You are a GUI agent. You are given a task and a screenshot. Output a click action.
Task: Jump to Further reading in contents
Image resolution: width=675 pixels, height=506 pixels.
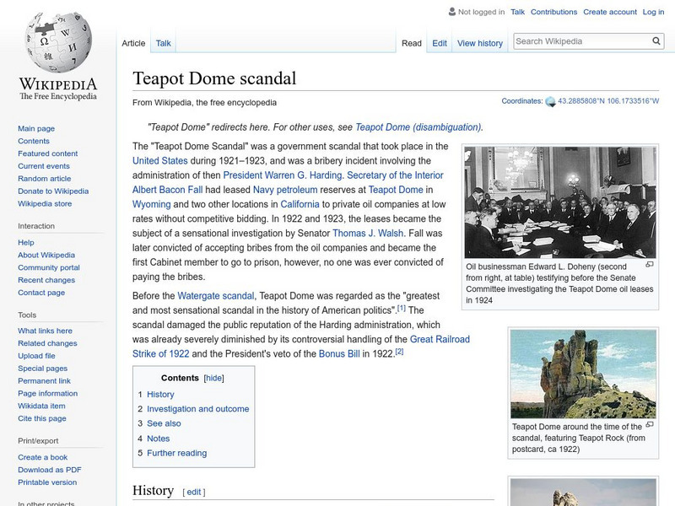(x=177, y=453)
